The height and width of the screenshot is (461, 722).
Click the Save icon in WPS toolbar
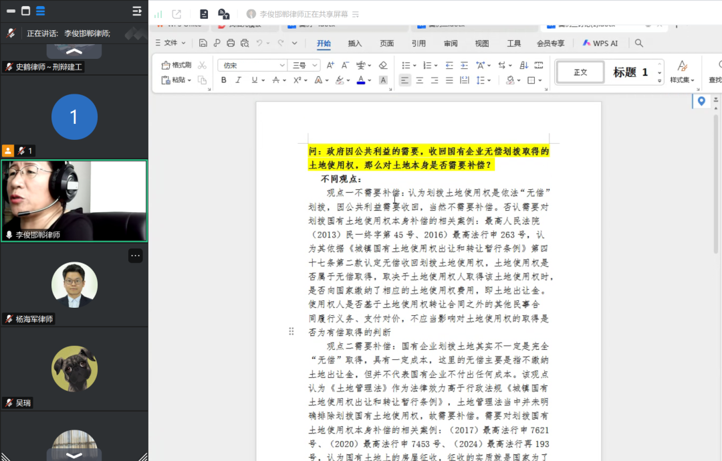tap(203, 43)
